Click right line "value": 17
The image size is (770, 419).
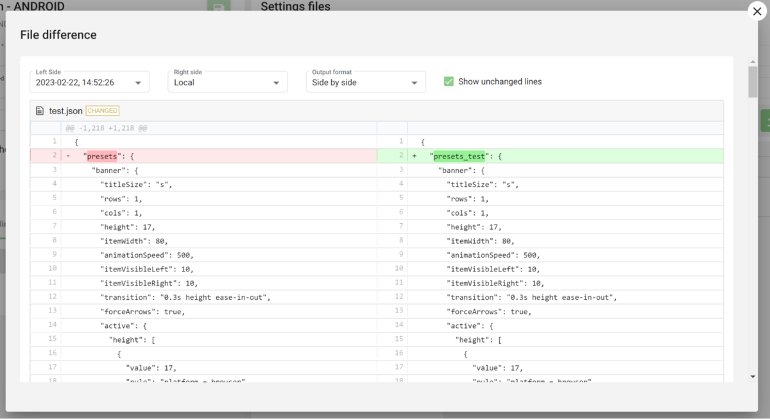pyautogui.click(x=497, y=368)
